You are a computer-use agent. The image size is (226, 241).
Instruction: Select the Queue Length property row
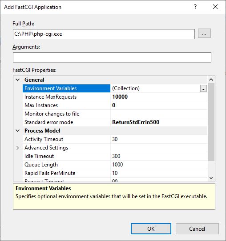coord(115,165)
